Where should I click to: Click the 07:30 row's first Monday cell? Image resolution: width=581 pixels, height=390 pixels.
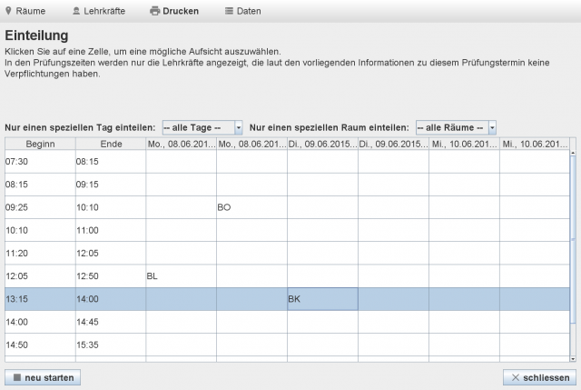(181, 162)
